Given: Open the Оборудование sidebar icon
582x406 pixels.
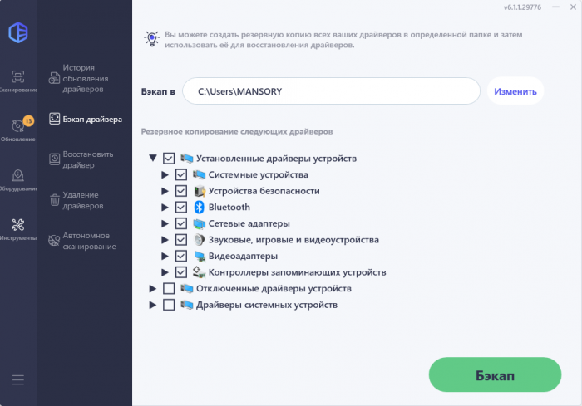Looking at the screenshot, I should click(18, 176).
